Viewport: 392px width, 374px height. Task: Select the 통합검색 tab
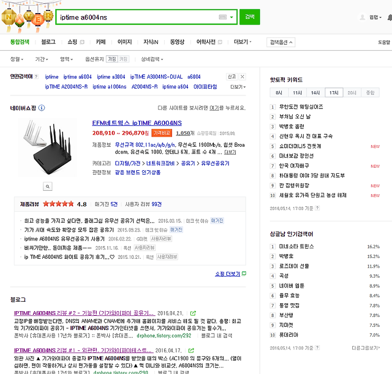click(20, 42)
